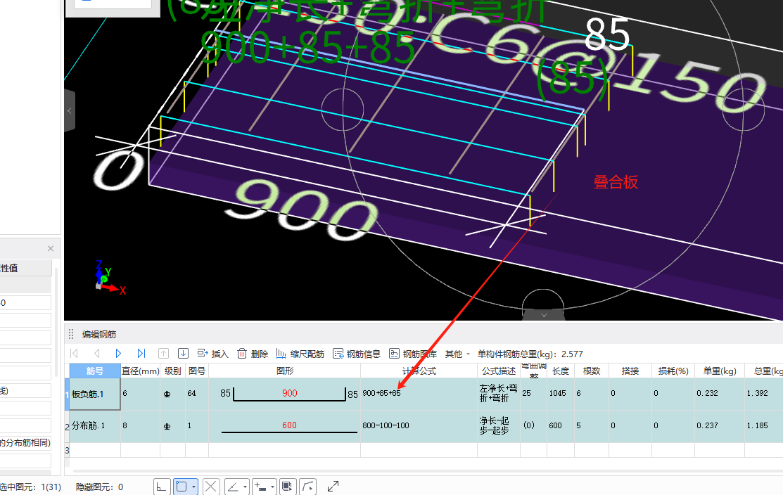Click formula cell 900+85+85
The height and width of the screenshot is (495, 783).
click(x=419, y=393)
